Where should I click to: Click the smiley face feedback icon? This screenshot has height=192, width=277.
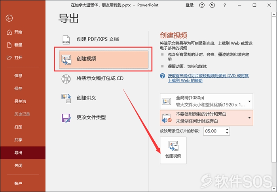pos(202,5)
